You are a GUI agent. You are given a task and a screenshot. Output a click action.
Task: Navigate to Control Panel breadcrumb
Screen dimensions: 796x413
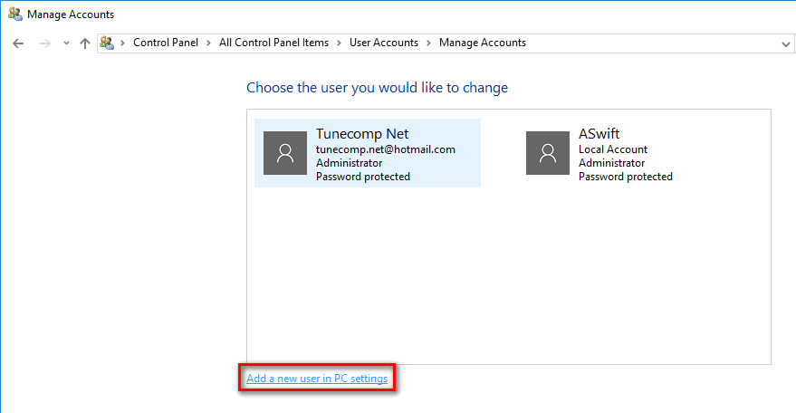click(166, 43)
